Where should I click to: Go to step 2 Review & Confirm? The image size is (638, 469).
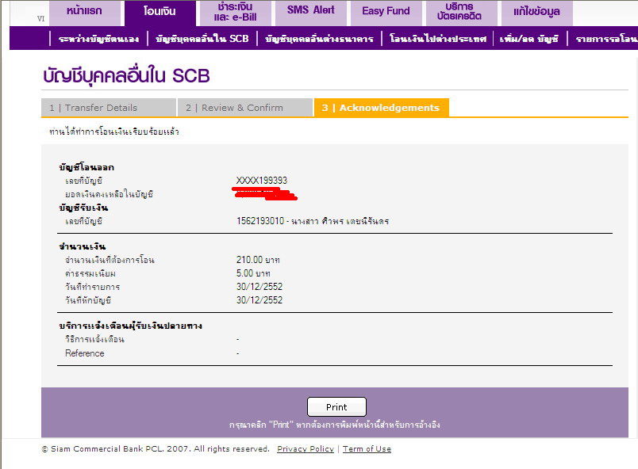(245, 108)
